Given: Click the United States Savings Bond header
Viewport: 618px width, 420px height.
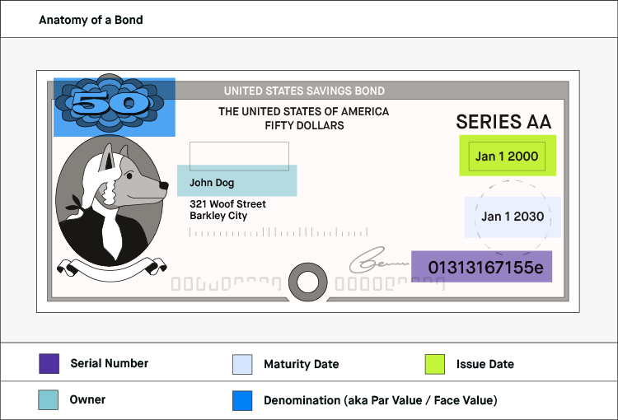Looking at the screenshot, I should [304, 91].
